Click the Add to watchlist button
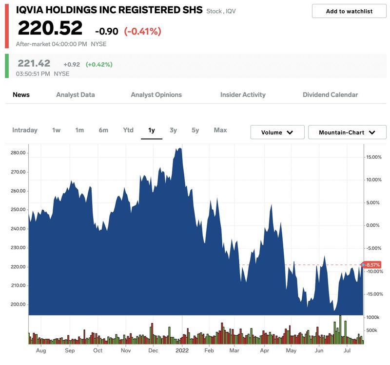 [349, 11]
